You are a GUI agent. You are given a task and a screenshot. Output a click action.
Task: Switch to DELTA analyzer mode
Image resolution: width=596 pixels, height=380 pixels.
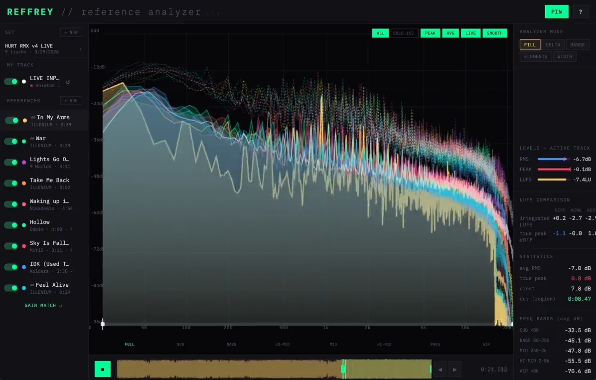click(x=553, y=45)
